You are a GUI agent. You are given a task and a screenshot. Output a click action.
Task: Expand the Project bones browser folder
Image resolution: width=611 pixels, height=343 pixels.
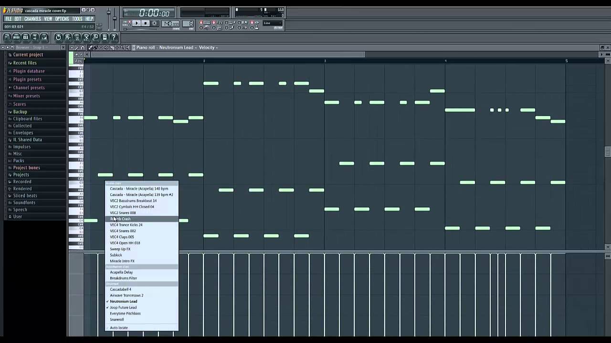(x=26, y=168)
